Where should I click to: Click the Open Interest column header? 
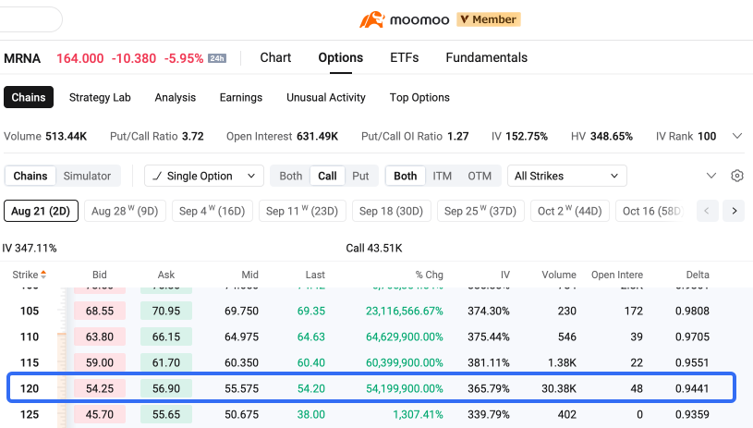[617, 275]
